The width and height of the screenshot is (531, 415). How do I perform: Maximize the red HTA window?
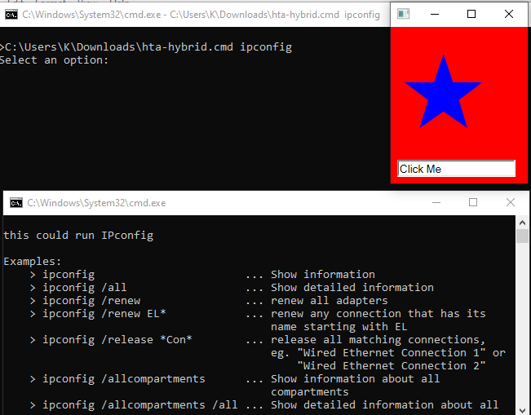coord(471,14)
